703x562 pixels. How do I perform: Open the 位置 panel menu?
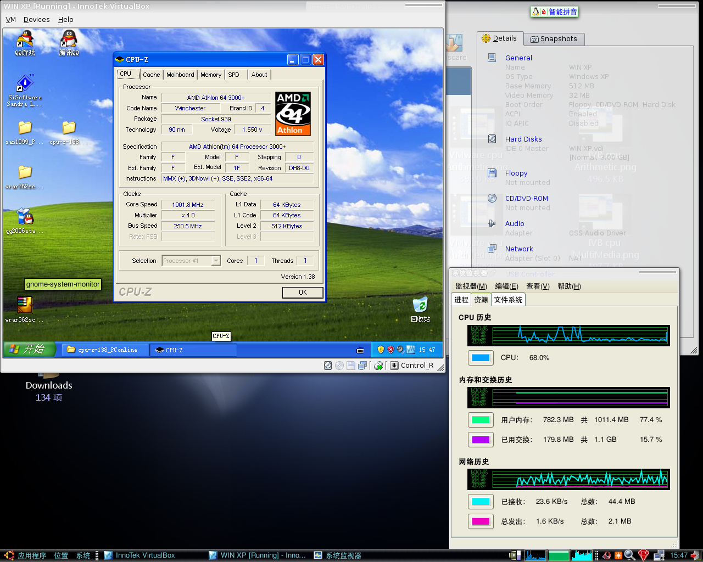pos(61,555)
